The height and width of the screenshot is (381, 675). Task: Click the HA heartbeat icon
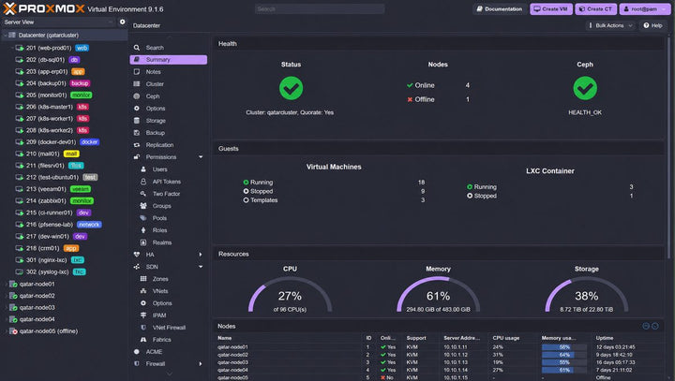pyautogui.click(x=137, y=255)
